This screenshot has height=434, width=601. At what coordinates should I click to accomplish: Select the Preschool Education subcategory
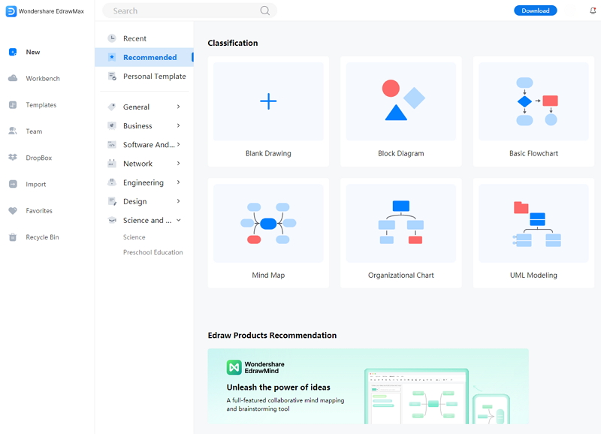(x=153, y=252)
